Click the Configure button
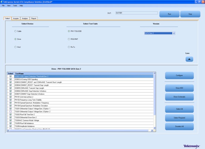The image size is (205, 149). (x=179, y=75)
